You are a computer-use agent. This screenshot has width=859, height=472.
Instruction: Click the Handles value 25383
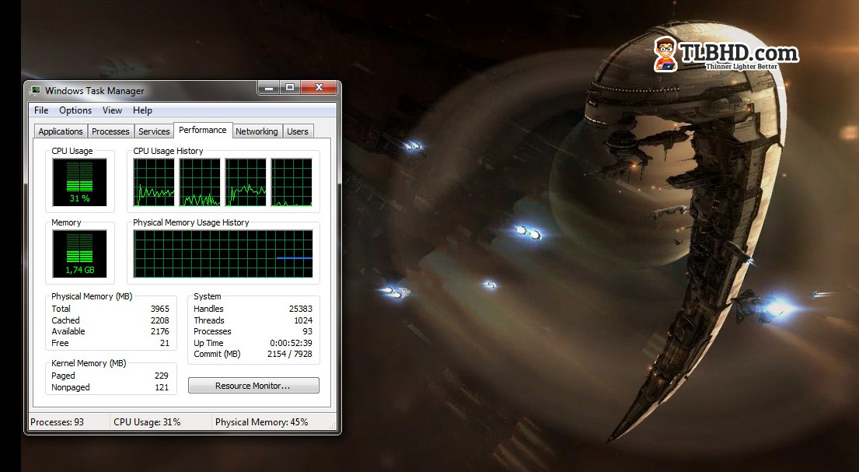[x=301, y=309]
